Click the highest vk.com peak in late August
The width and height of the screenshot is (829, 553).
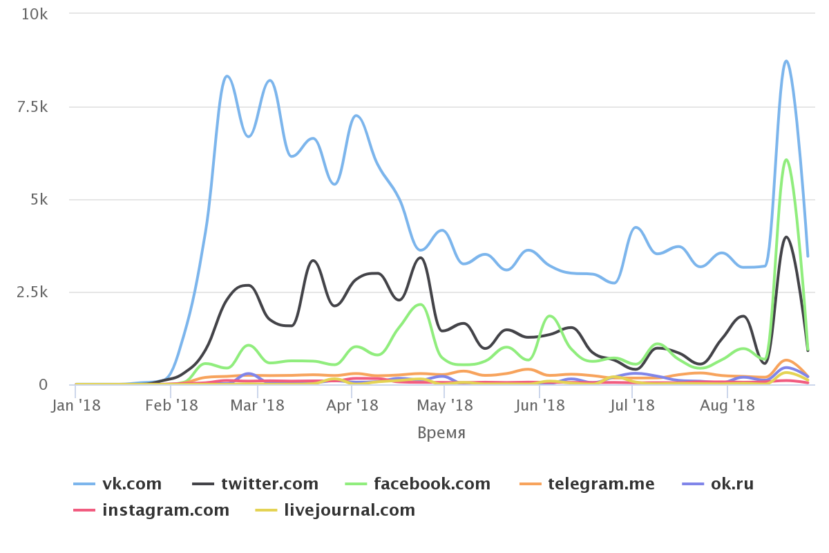coord(786,62)
